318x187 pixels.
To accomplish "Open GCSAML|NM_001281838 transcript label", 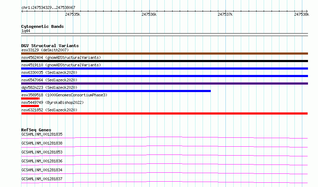I will tap(42, 143).
